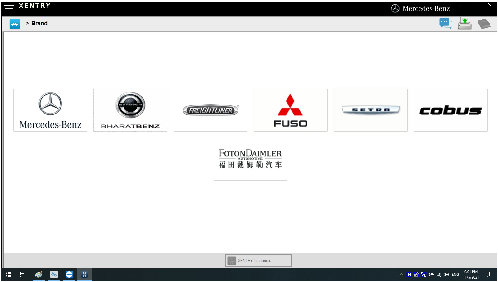
Task: Select the Foton Daimler Automotive tile
Action: (251, 159)
